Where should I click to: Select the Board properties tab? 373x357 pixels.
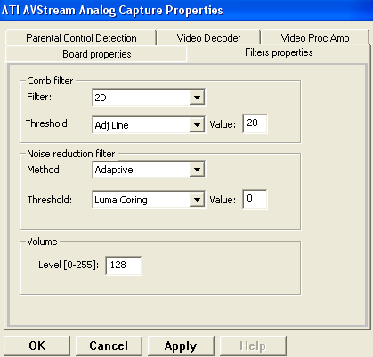click(96, 54)
